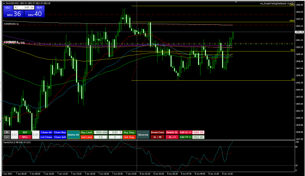Focus the 1848.50 stop loss field
The image size is (305, 176).
[198, 132]
